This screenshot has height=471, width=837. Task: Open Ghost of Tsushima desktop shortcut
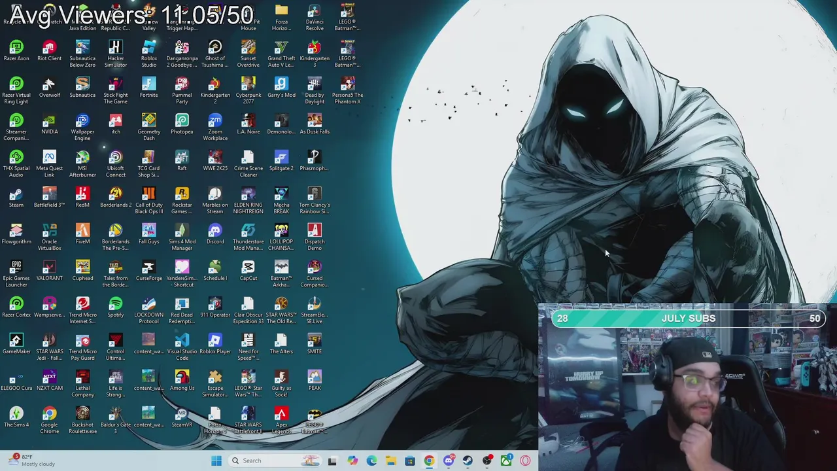215,54
